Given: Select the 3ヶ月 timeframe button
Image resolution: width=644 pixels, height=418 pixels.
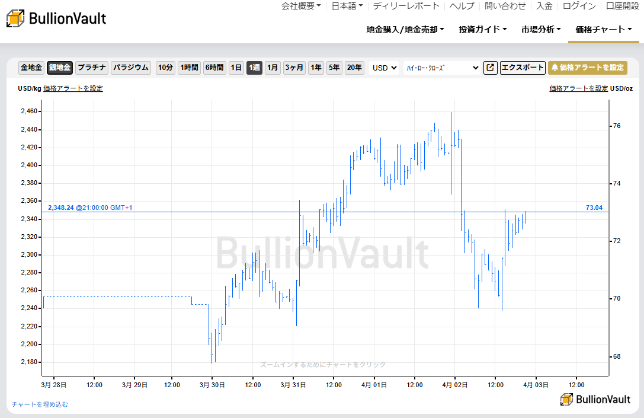Looking at the screenshot, I should point(293,68).
